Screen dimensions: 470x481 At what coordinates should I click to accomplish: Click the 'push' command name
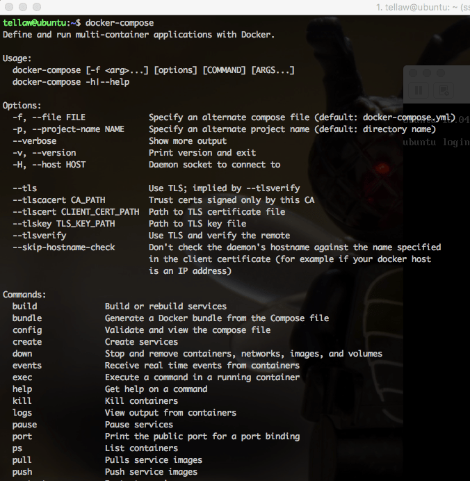pos(22,472)
